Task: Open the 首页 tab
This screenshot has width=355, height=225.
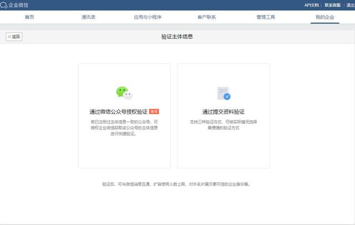Action: pyautogui.click(x=29, y=17)
